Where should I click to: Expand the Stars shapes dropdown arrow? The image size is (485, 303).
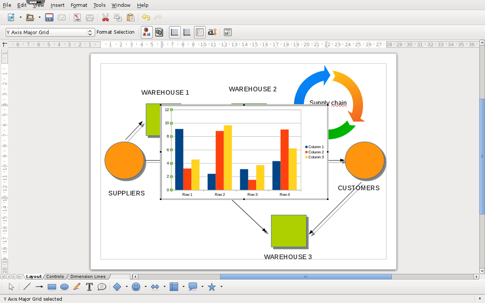tap(221, 287)
